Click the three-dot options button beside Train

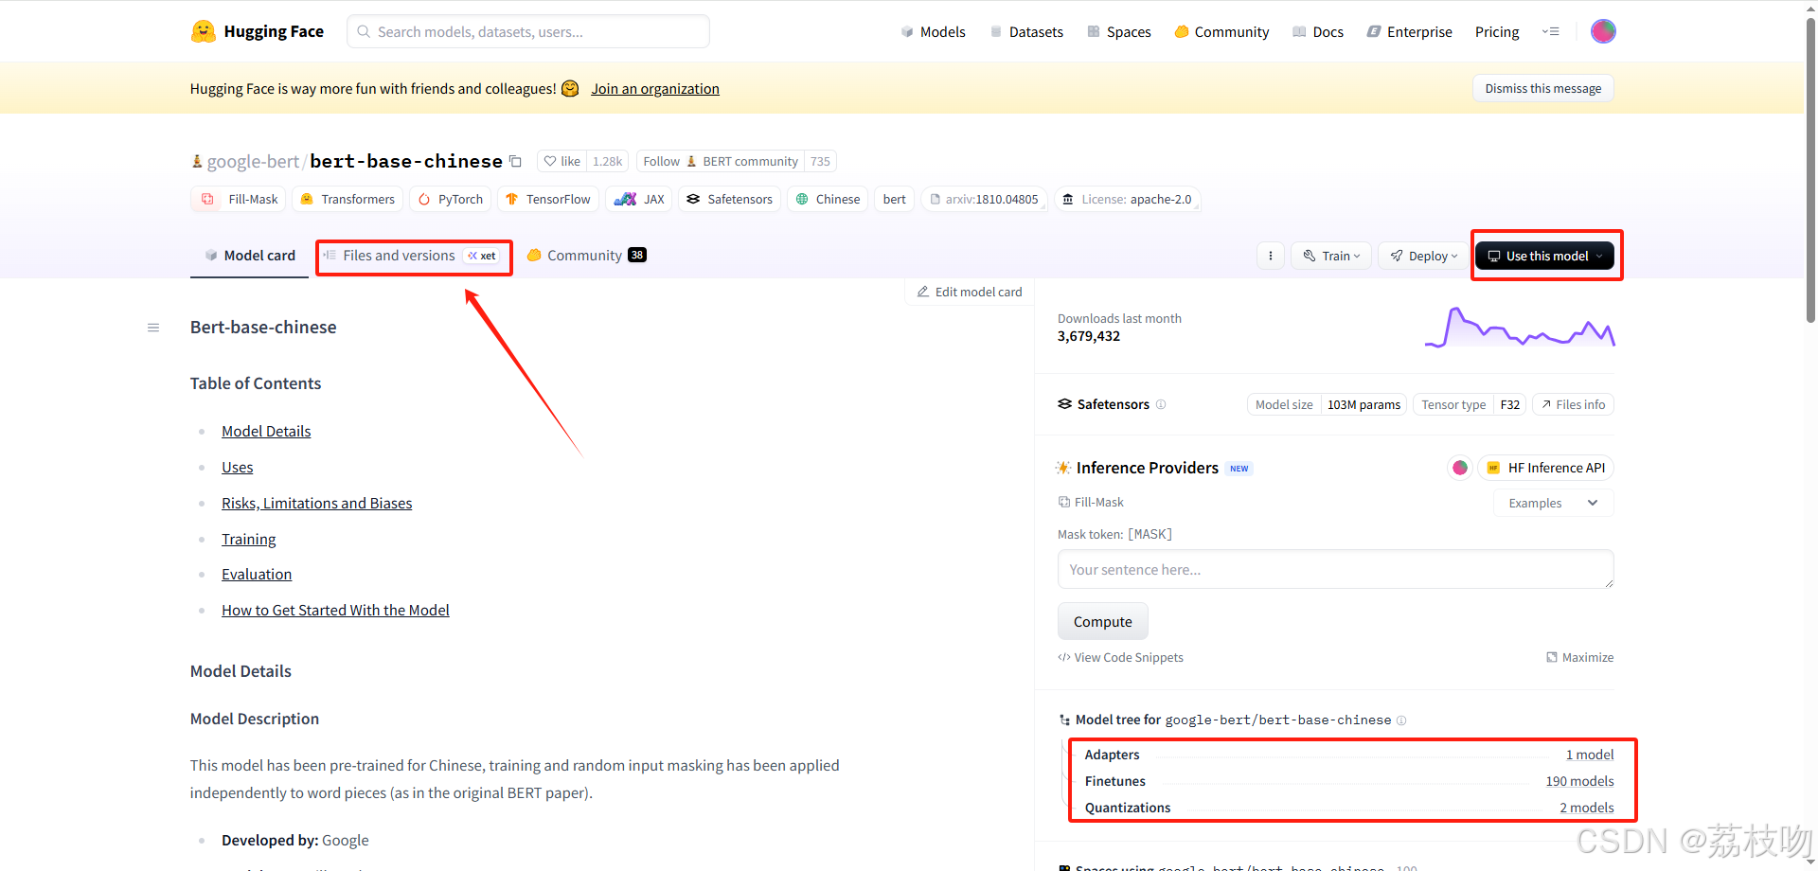[x=1271, y=256]
